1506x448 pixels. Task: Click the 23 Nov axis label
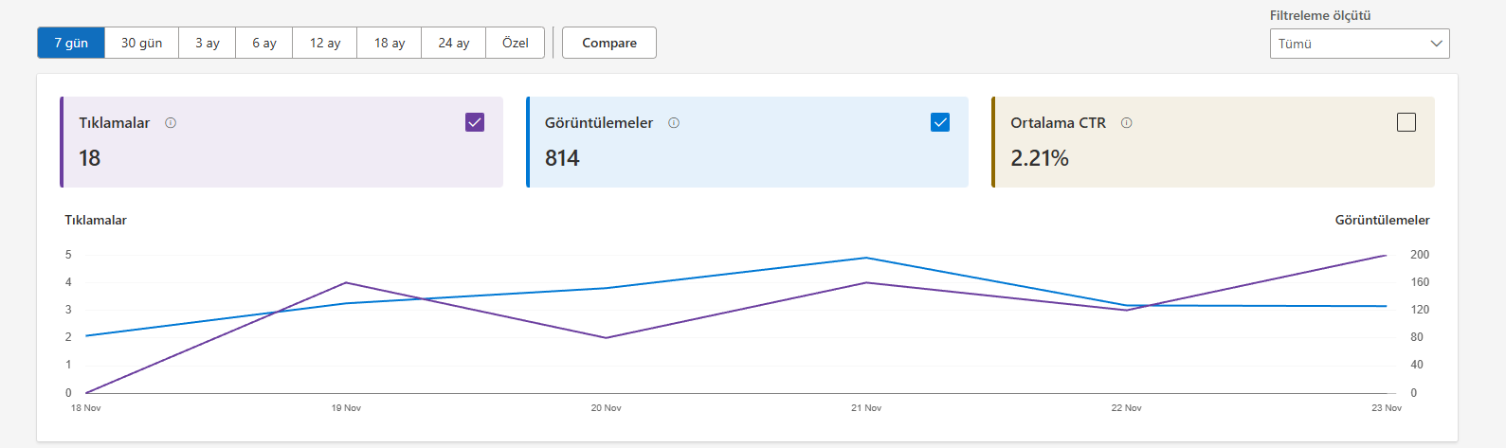point(1387,408)
